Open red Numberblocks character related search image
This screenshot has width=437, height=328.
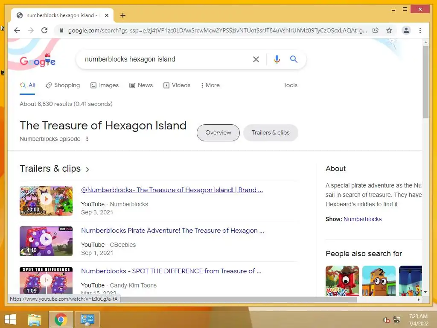coord(342,281)
